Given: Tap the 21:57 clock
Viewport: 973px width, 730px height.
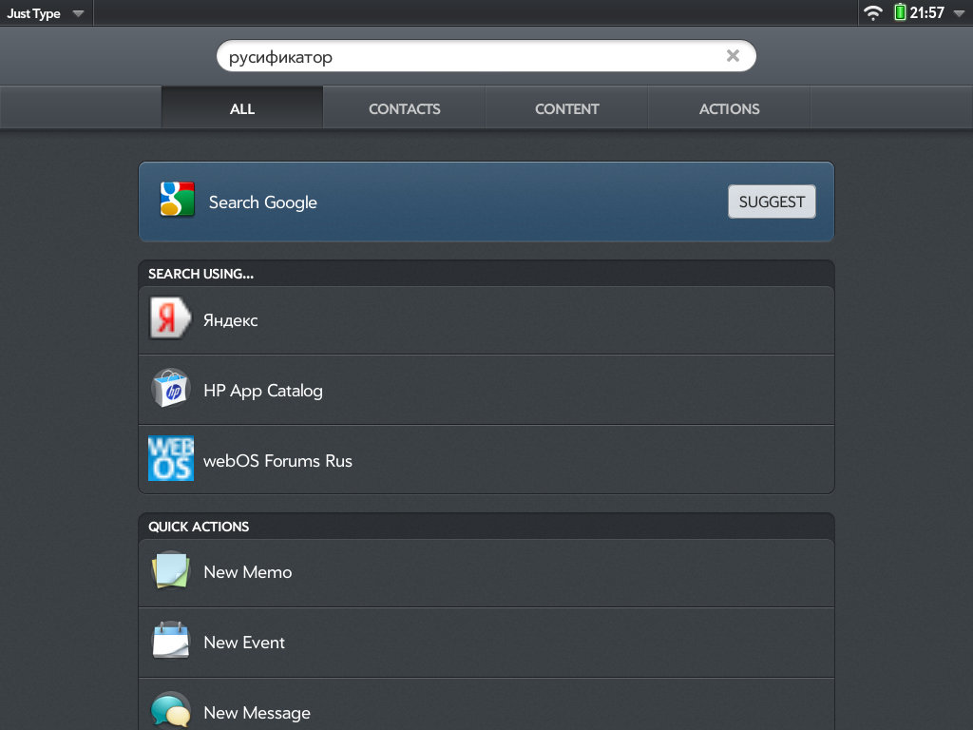Looking at the screenshot, I should pos(927,13).
